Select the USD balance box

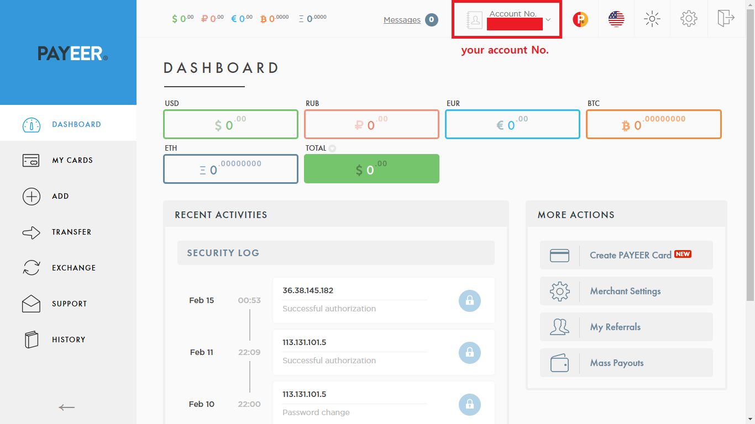(x=230, y=124)
